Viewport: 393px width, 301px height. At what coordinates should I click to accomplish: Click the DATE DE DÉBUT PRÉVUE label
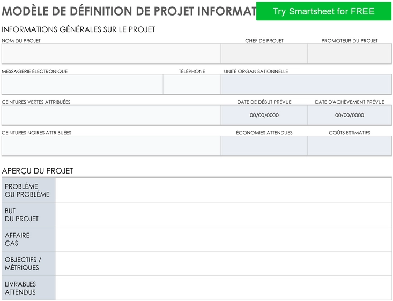[x=264, y=102]
